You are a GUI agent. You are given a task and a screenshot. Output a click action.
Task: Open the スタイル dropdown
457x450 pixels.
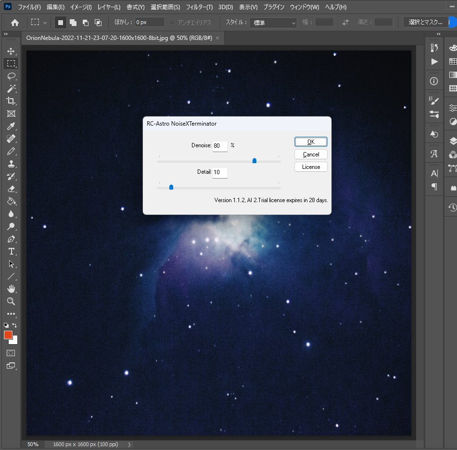[x=273, y=23]
